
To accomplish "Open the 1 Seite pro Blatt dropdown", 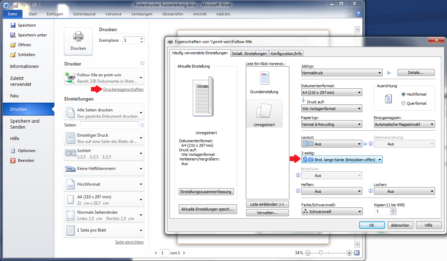I will 104,231.
